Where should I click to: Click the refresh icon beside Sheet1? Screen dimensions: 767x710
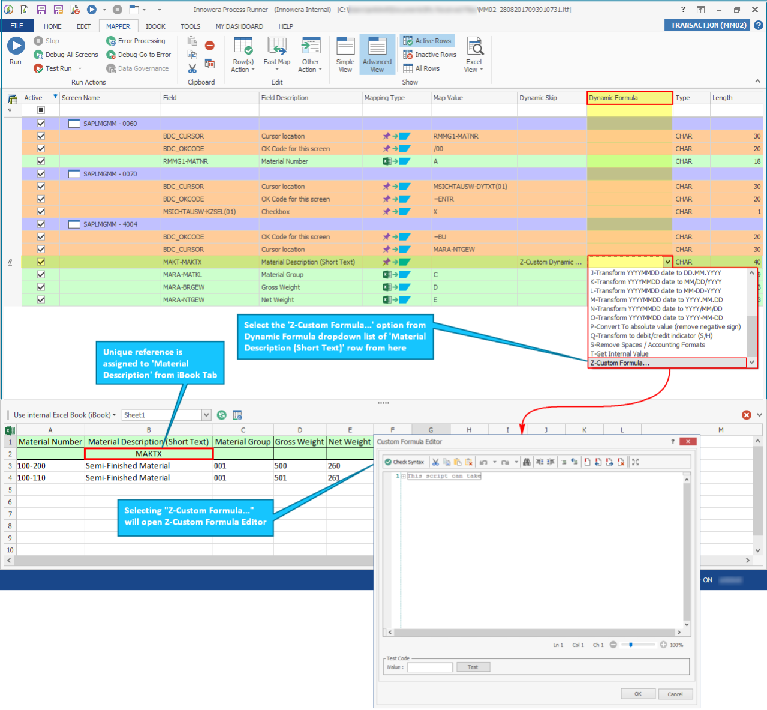pos(222,415)
